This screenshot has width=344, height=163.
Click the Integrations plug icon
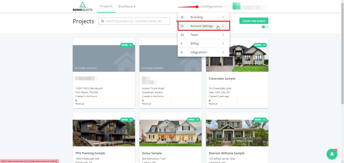pyautogui.click(x=182, y=52)
